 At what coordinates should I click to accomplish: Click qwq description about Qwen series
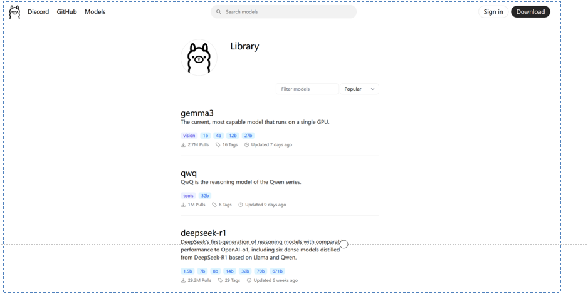point(241,182)
